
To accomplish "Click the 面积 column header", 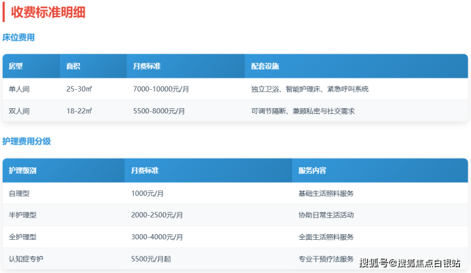I will pyautogui.click(x=73, y=66).
